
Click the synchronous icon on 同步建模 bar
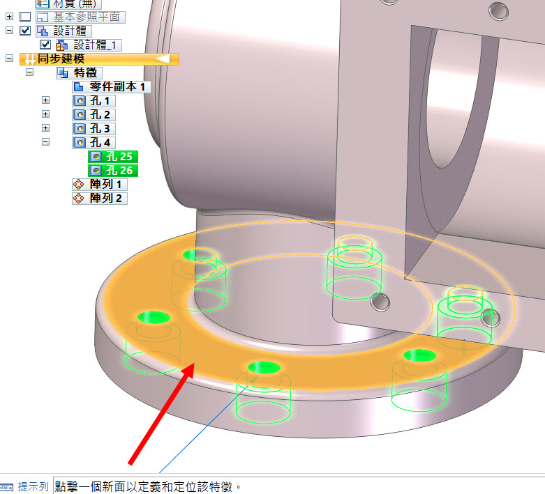pyautogui.click(x=30, y=59)
